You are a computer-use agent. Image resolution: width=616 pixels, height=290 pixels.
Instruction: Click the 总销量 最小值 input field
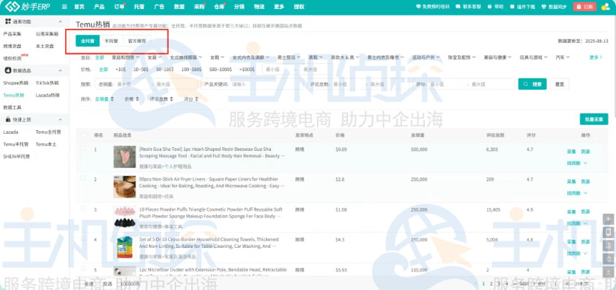coord(132,84)
